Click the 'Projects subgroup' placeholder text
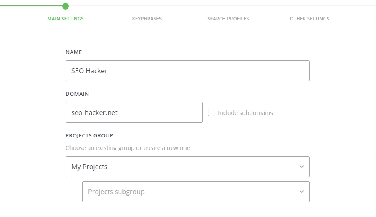376x217 pixels. coord(116,192)
